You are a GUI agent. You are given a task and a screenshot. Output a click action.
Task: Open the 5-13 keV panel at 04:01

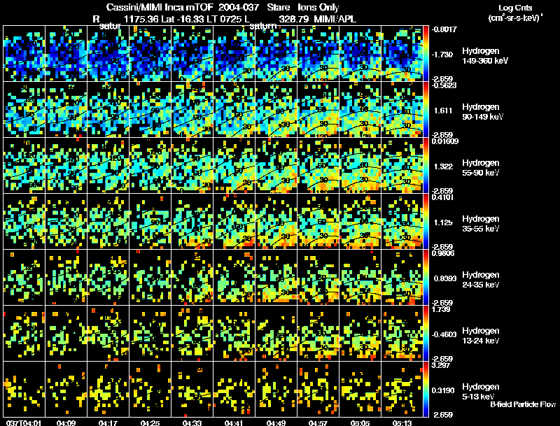(x=24, y=390)
